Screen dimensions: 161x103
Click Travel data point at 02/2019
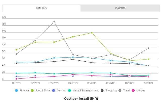pyautogui.click(x=35, y=40)
